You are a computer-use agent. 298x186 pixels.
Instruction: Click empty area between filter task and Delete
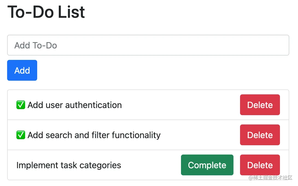pyautogui.click(x=200, y=135)
